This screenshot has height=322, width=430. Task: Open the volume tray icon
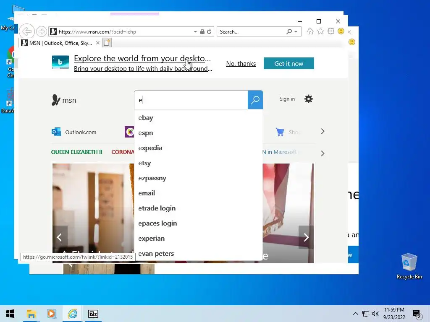click(375, 314)
